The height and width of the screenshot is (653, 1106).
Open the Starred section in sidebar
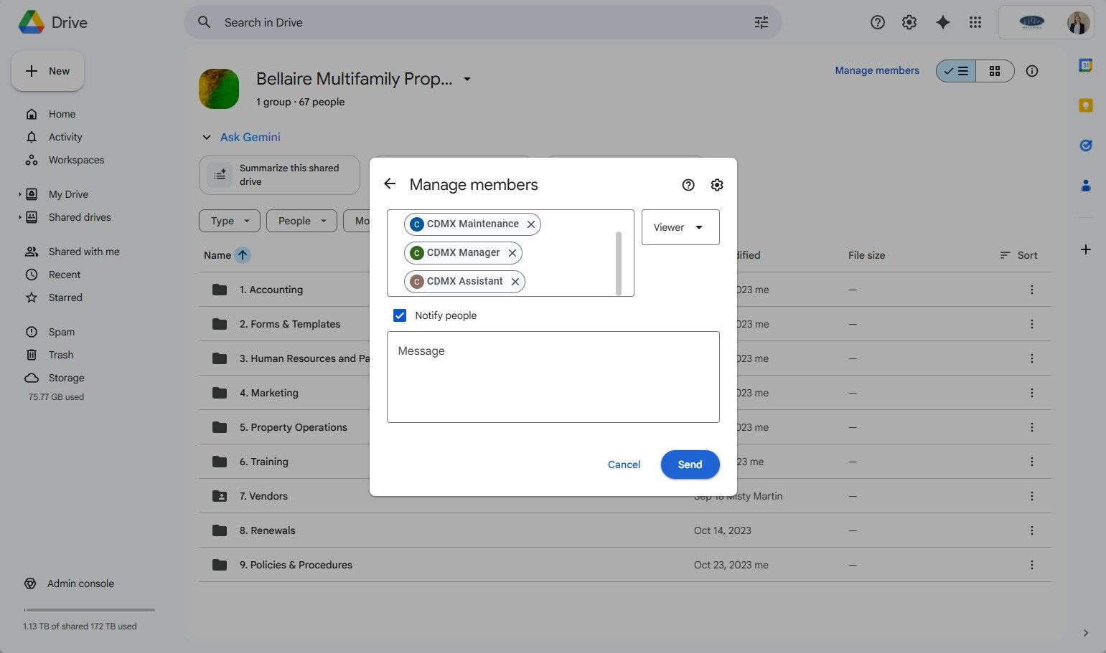(65, 297)
